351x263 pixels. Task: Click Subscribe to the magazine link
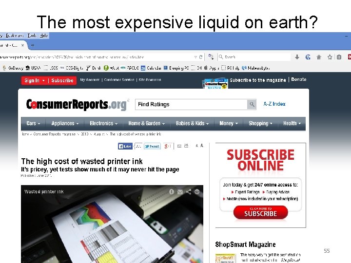(x=258, y=80)
